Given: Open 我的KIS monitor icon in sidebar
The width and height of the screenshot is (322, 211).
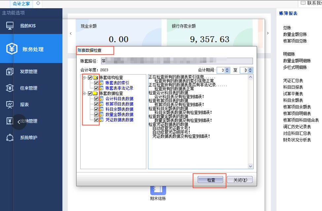Looking at the screenshot, I should tap(10, 26).
